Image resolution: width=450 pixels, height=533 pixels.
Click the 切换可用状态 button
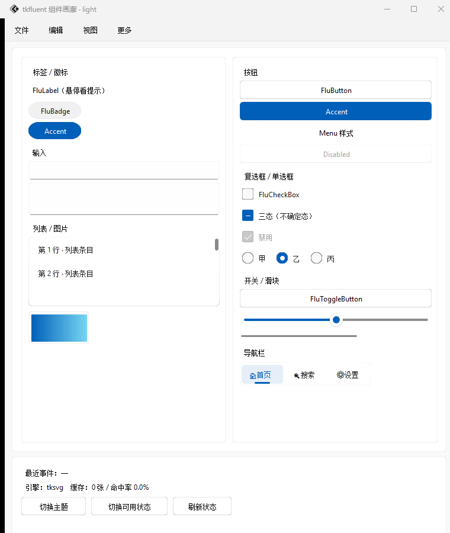coord(129,506)
